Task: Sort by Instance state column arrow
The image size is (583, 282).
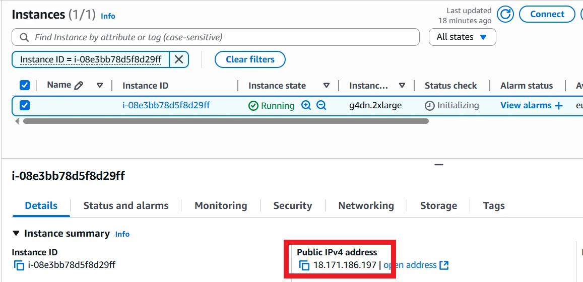Action: 327,86
